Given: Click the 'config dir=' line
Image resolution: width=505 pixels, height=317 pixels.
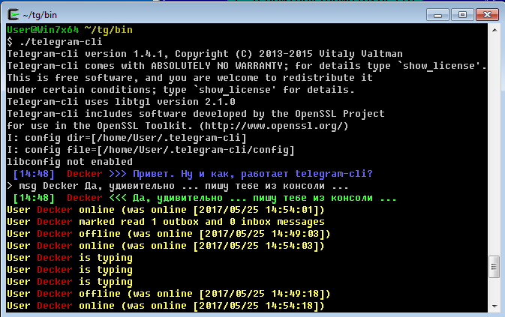Looking at the screenshot, I should pos(127,138).
